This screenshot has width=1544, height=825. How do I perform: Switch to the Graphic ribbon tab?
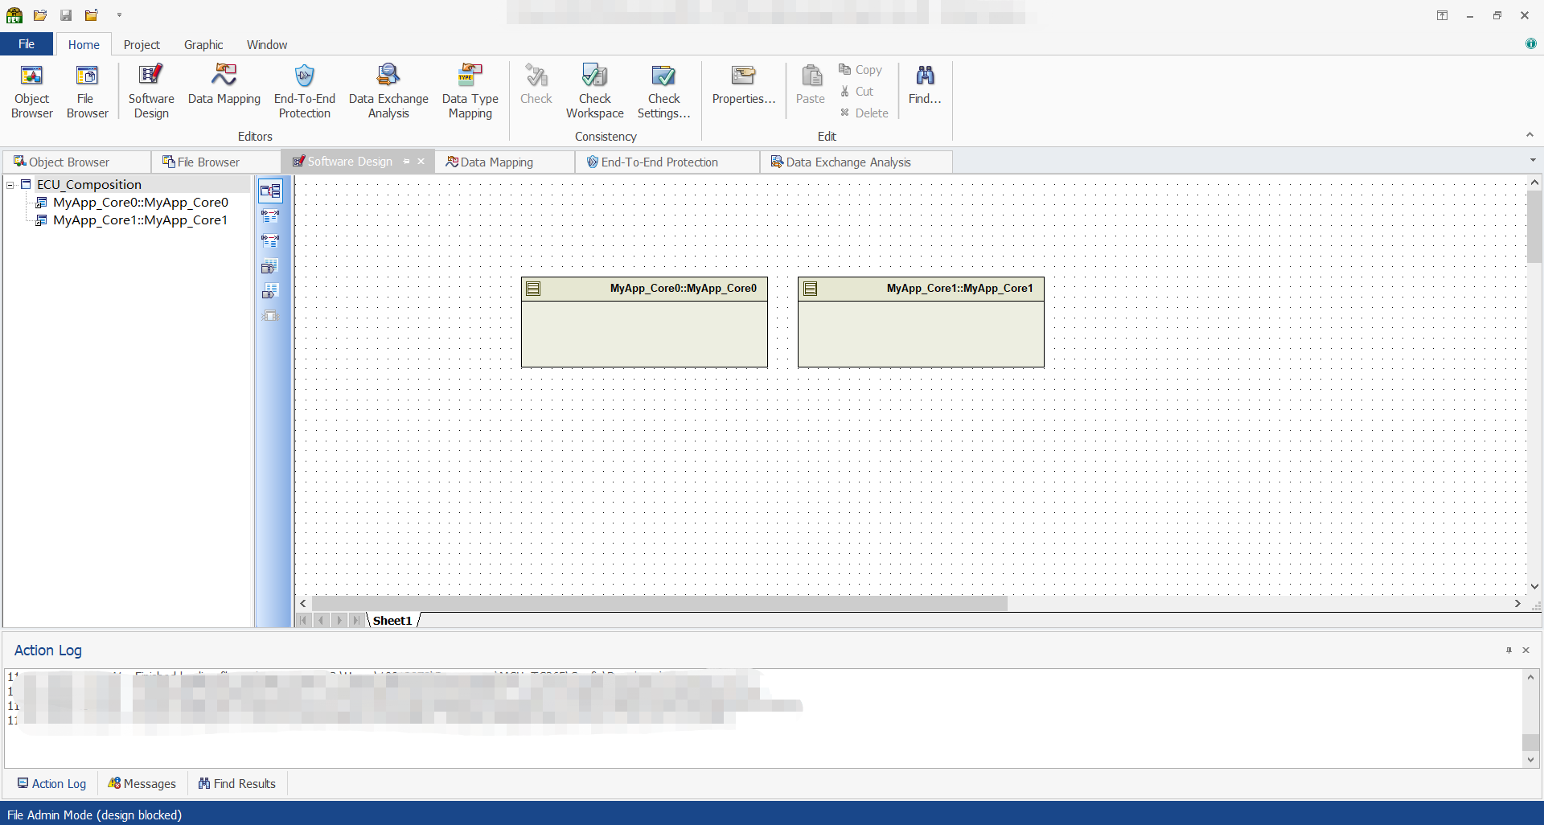point(203,44)
